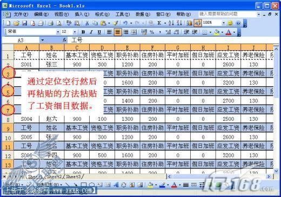Open the zoom 100% dropdown
281x197 pixels.
pyautogui.click(x=223, y=23)
